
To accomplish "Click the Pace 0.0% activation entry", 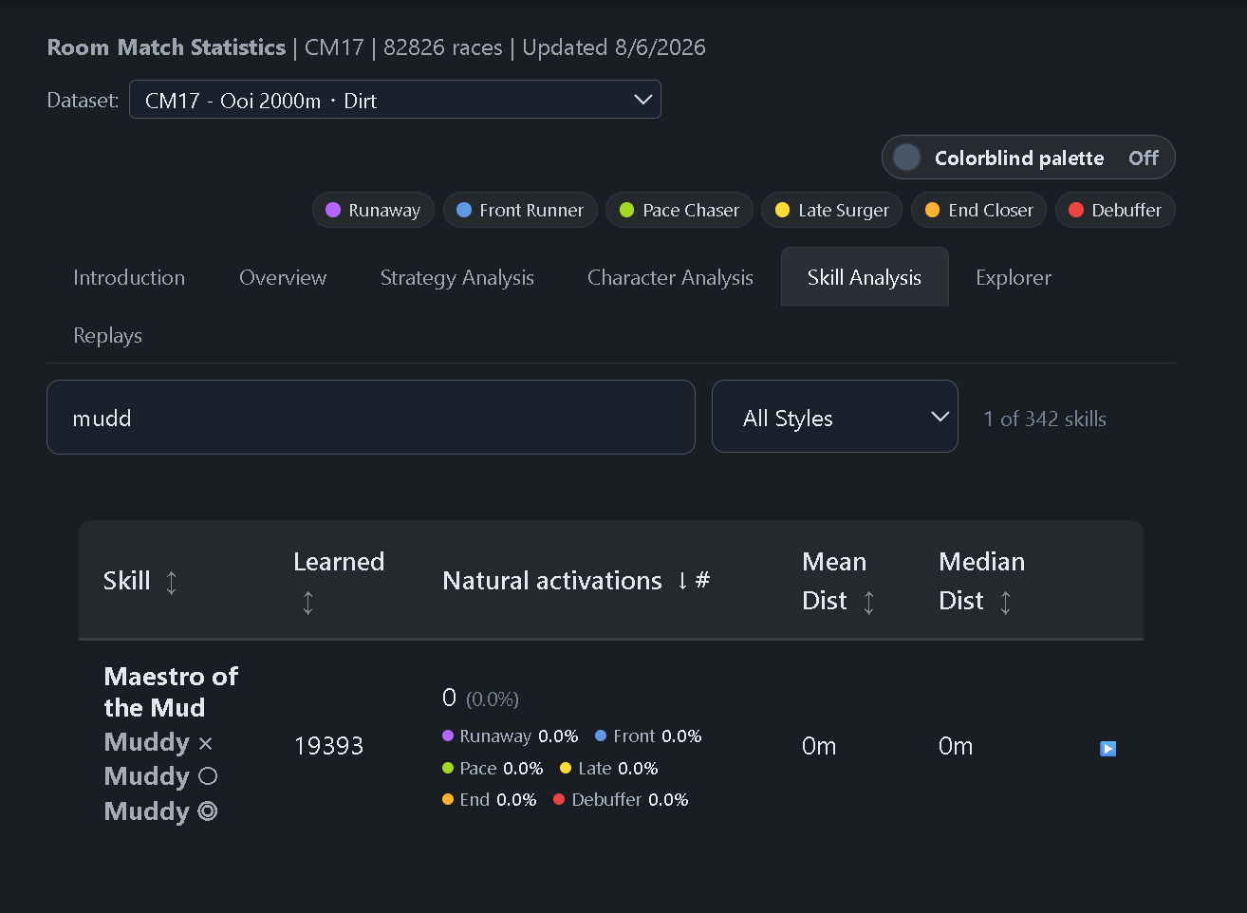I will tap(493, 769).
